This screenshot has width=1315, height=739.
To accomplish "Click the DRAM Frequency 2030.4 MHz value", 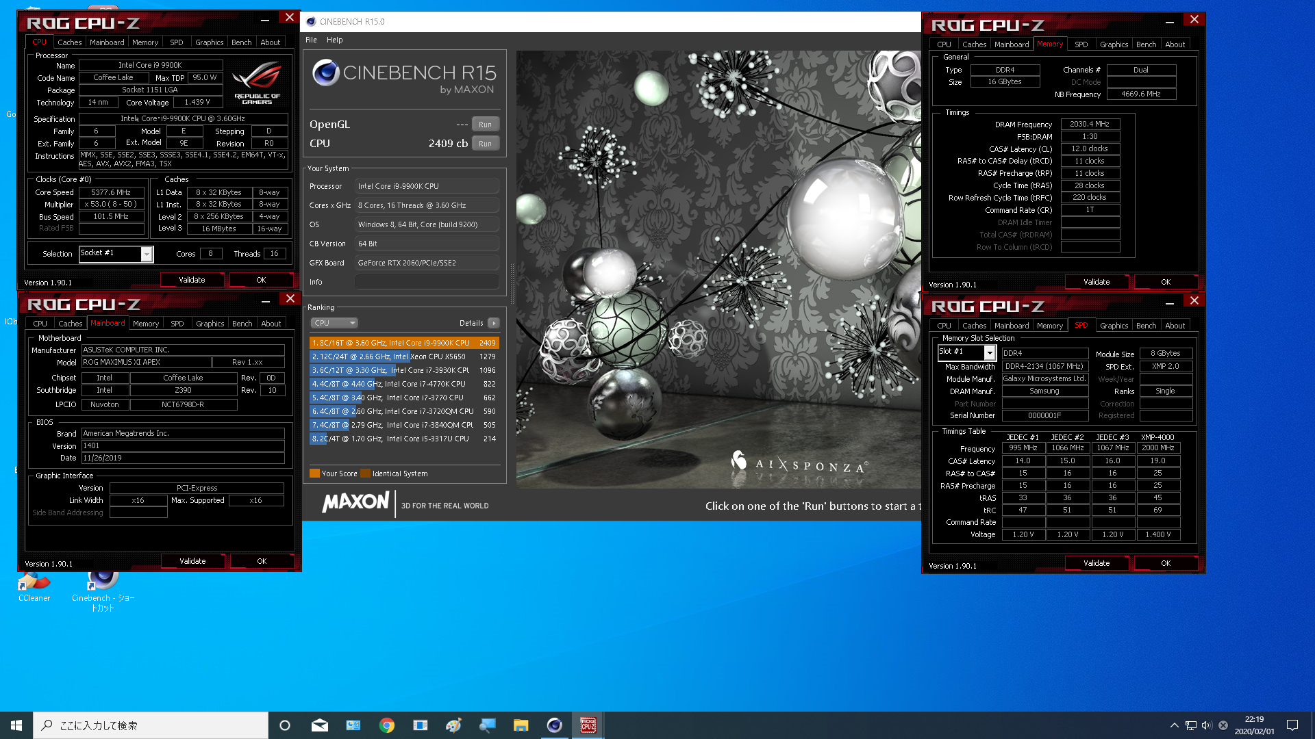I will [1090, 124].
